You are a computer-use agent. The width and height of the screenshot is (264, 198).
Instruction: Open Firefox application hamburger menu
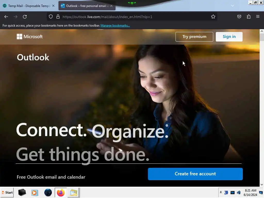tap(258, 17)
